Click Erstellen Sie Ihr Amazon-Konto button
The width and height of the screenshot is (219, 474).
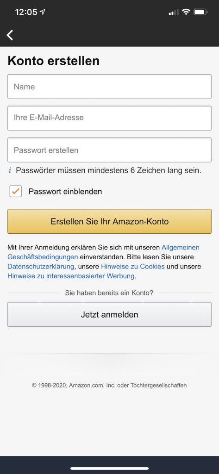point(109,221)
